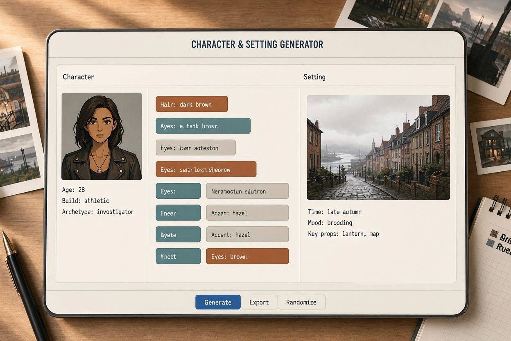The height and width of the screenshot is (341, 511).
Task: Click the 'Build: athletic' text
Action: pos(86,200)
